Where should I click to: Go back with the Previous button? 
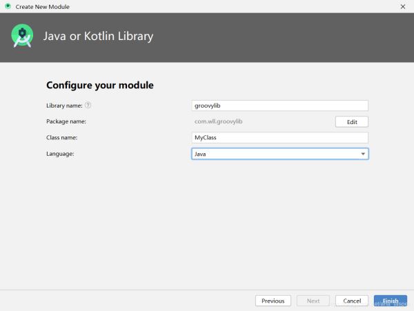[x=273, y=301]
